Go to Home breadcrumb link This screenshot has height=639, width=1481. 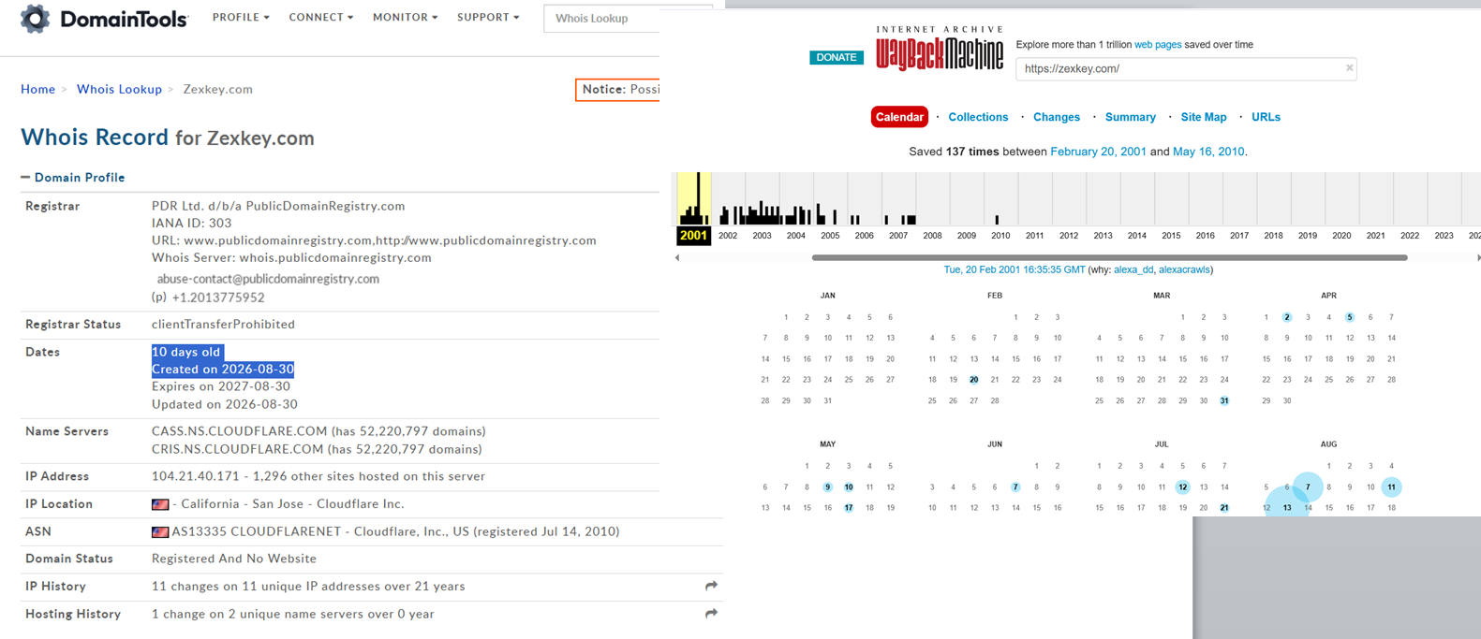pos(37,89)
